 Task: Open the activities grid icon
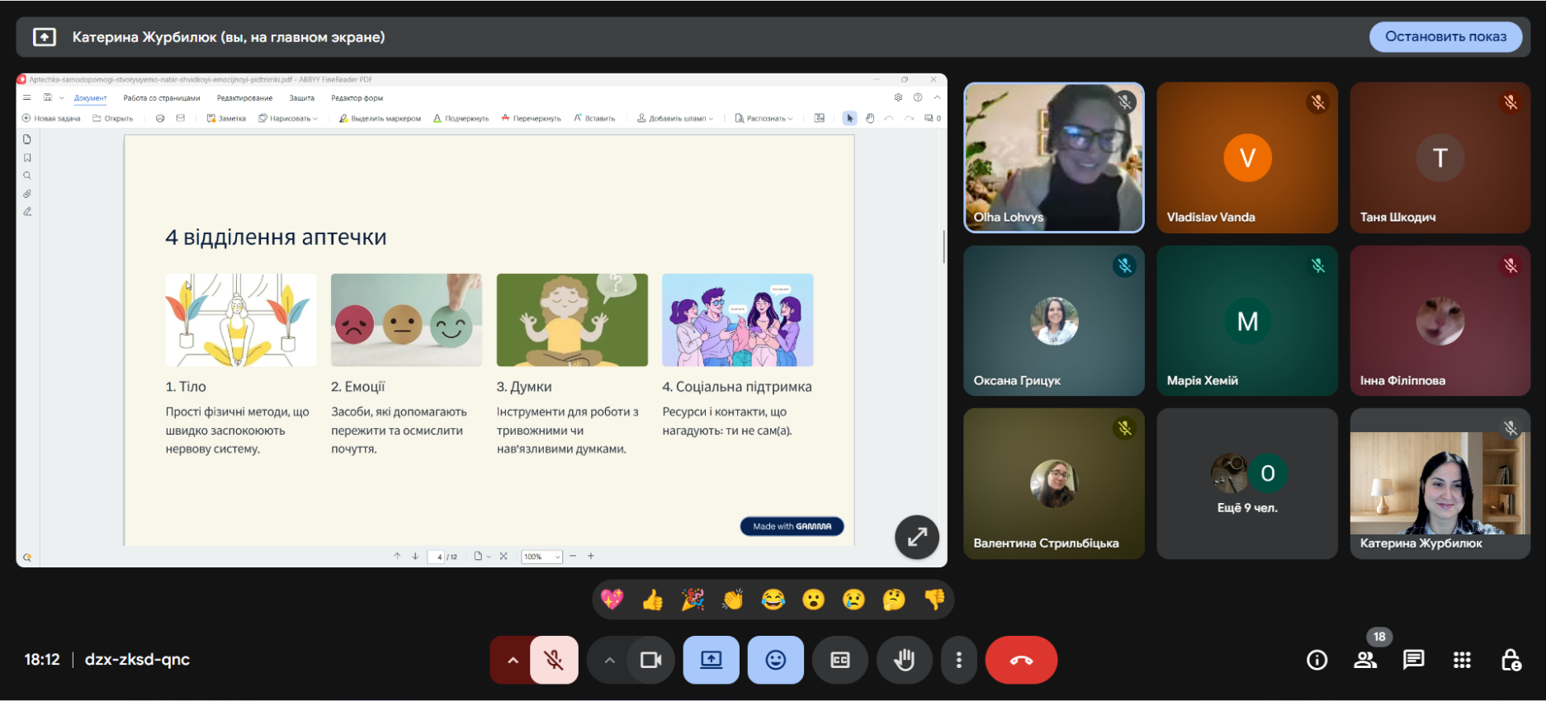click(1462, 660)
